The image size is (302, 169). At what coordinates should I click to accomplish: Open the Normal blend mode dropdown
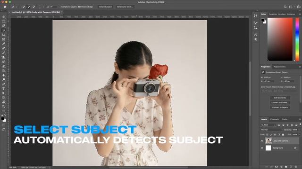point(272,130)
